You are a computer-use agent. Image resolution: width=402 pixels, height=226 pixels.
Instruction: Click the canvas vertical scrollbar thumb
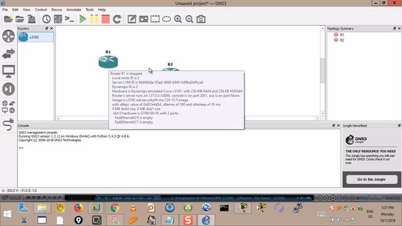(322, 71)
